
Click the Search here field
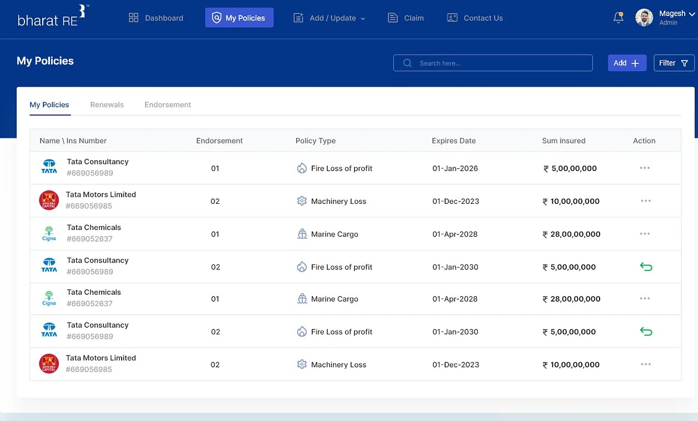click(x=493, y=63)
